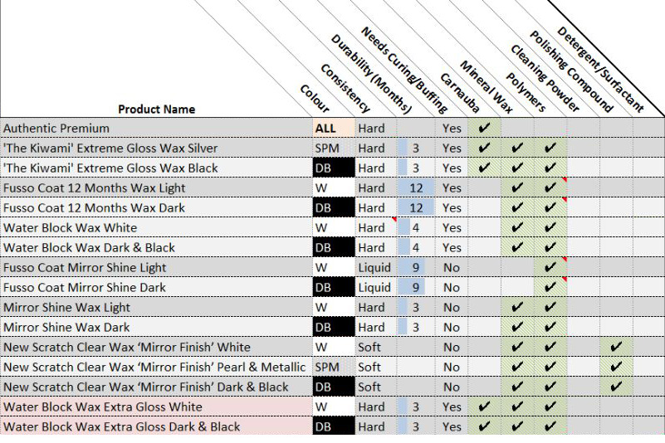Image resolution: width=665 pixels, height=443 pixels.
Task: Select Mineral Wax checkmark for Extra Gloss Dark & Black
Action: point(517,427)
